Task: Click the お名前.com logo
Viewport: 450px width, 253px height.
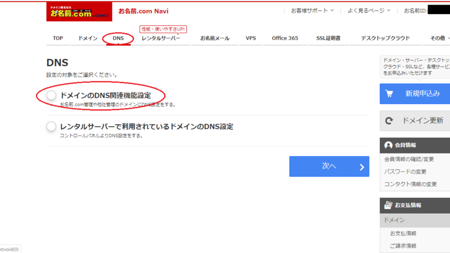Action: point(79,11)
